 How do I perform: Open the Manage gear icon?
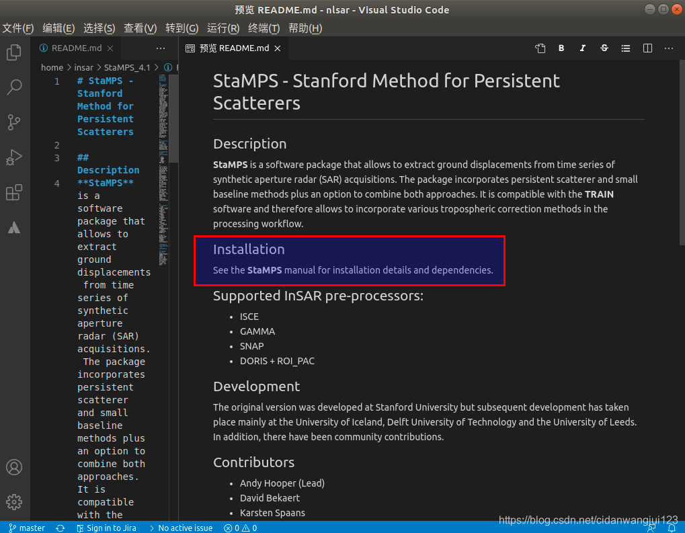pos(14,502)
